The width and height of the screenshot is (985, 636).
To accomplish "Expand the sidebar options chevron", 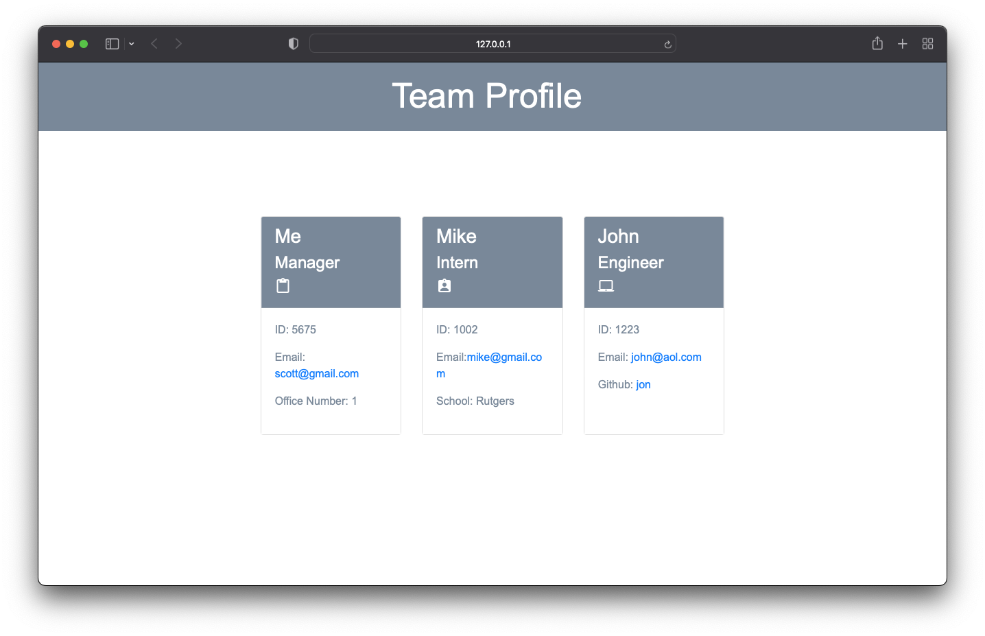I will (132, 43).
